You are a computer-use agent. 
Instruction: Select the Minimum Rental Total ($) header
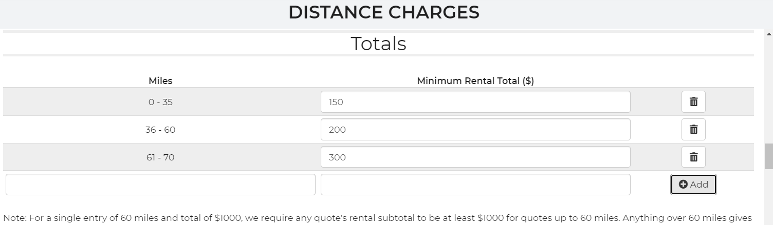(475, 81)
